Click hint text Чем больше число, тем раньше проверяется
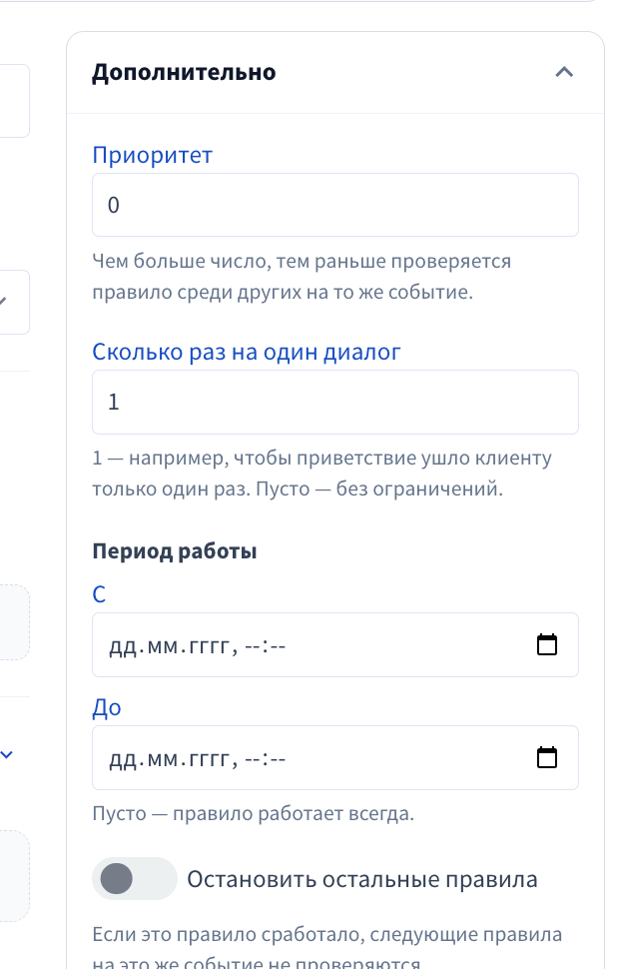 tap(302, 277)
